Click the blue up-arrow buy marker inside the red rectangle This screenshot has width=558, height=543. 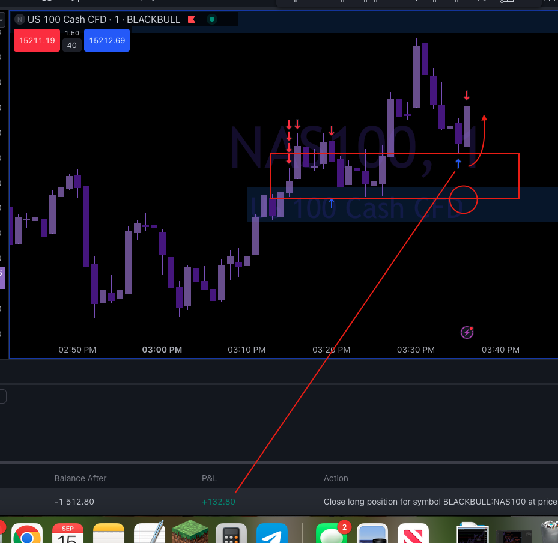[458, 163]
